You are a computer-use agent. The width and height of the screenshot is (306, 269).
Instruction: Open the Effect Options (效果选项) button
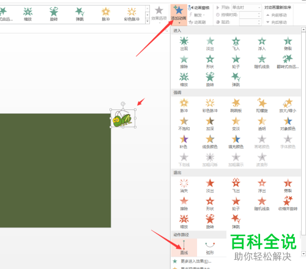coord(159,14)
